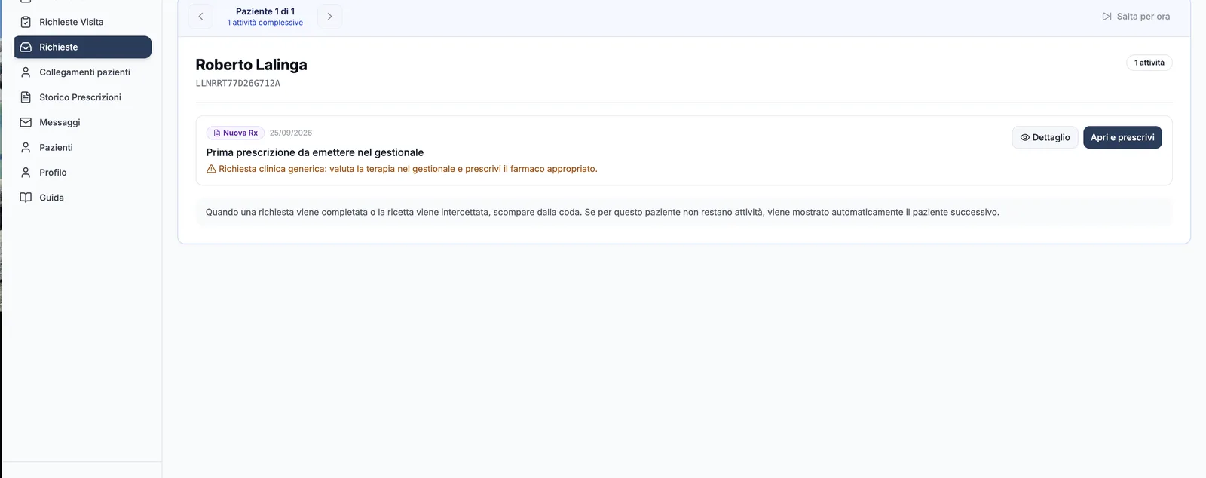Click Salta per ora link
The height and width of the screenshot is (478, 1206).
tap(1137, 17)
